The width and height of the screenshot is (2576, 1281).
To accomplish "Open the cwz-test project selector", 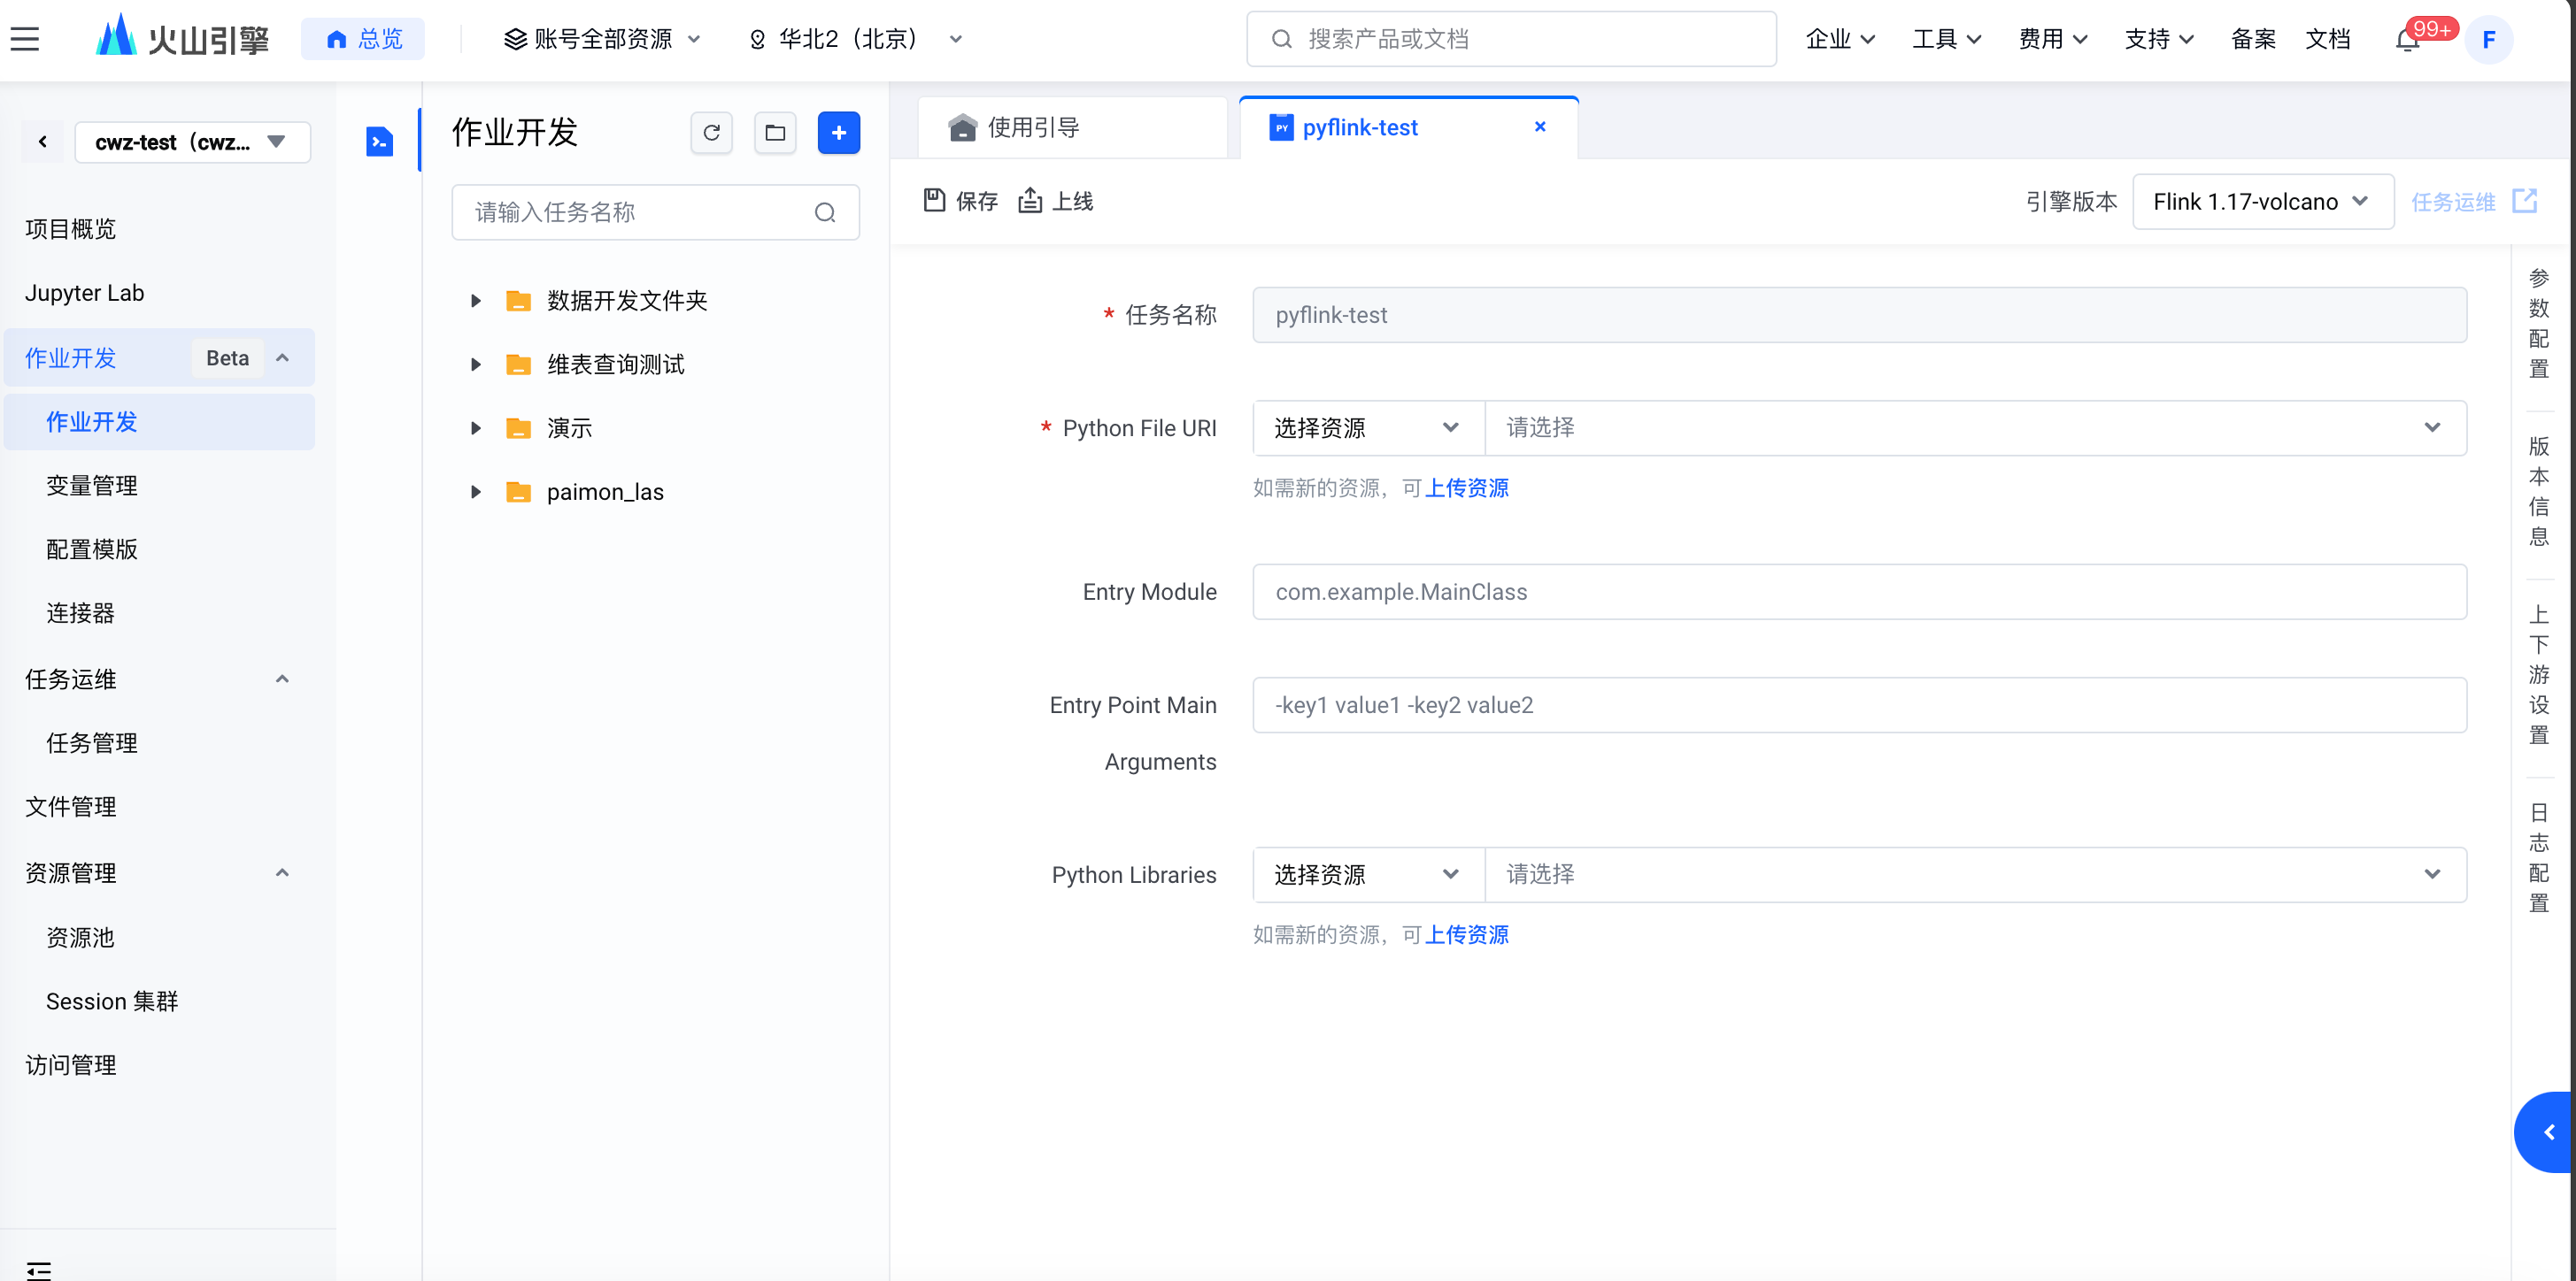I will pos(192,142).
